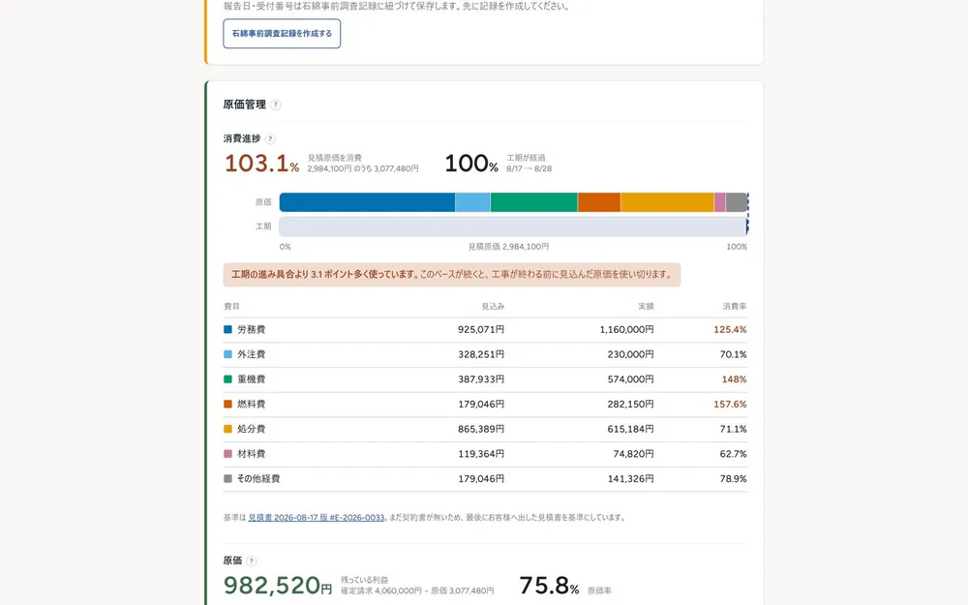Click the 労務費 color square in table

[x=227, y=330]
